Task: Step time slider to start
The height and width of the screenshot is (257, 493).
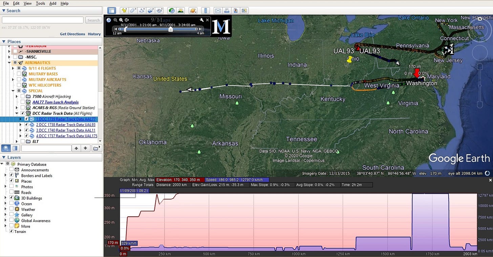Action: point(115,29)
